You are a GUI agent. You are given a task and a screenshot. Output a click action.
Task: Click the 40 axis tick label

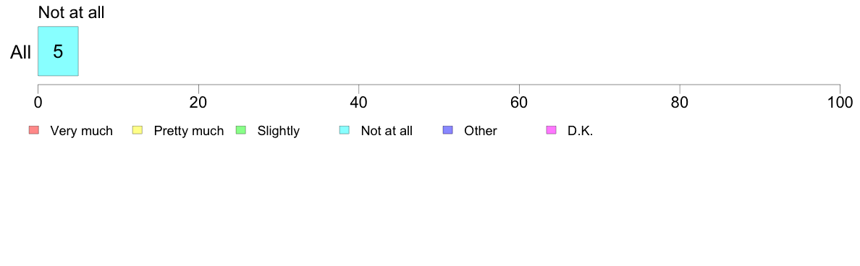coord(359,103)
